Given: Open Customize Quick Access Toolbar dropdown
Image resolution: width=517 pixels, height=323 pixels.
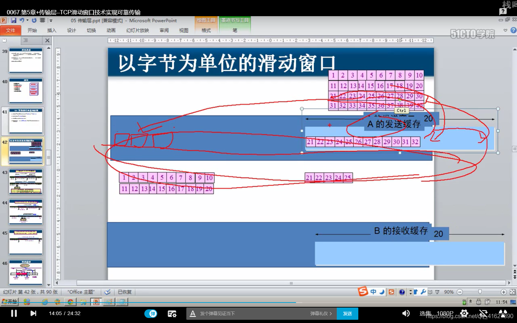Looking at the screenshot, I should [x=51, y=20].
